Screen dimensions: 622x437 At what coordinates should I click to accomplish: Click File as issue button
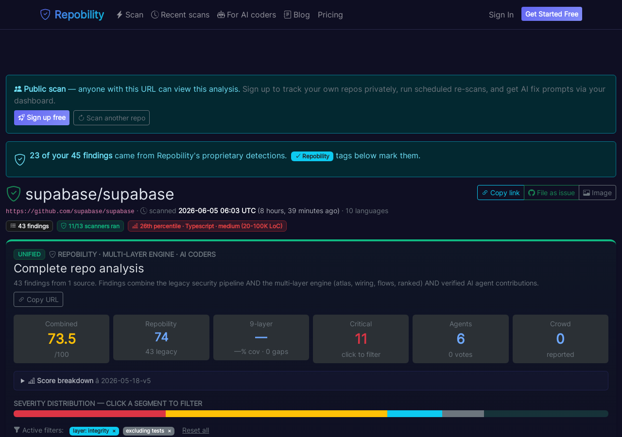coord(552,192)
